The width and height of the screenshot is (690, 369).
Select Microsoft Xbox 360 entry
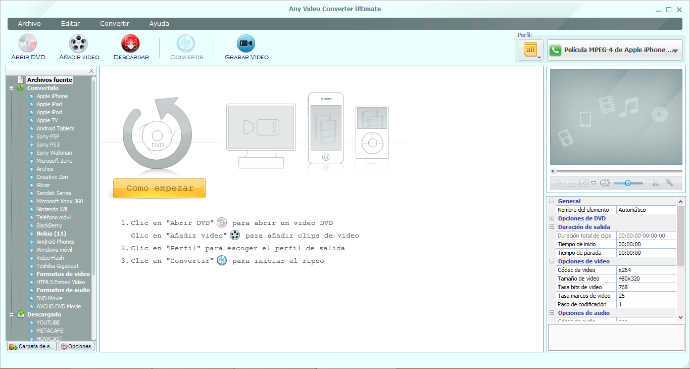[x=60, y=201]
